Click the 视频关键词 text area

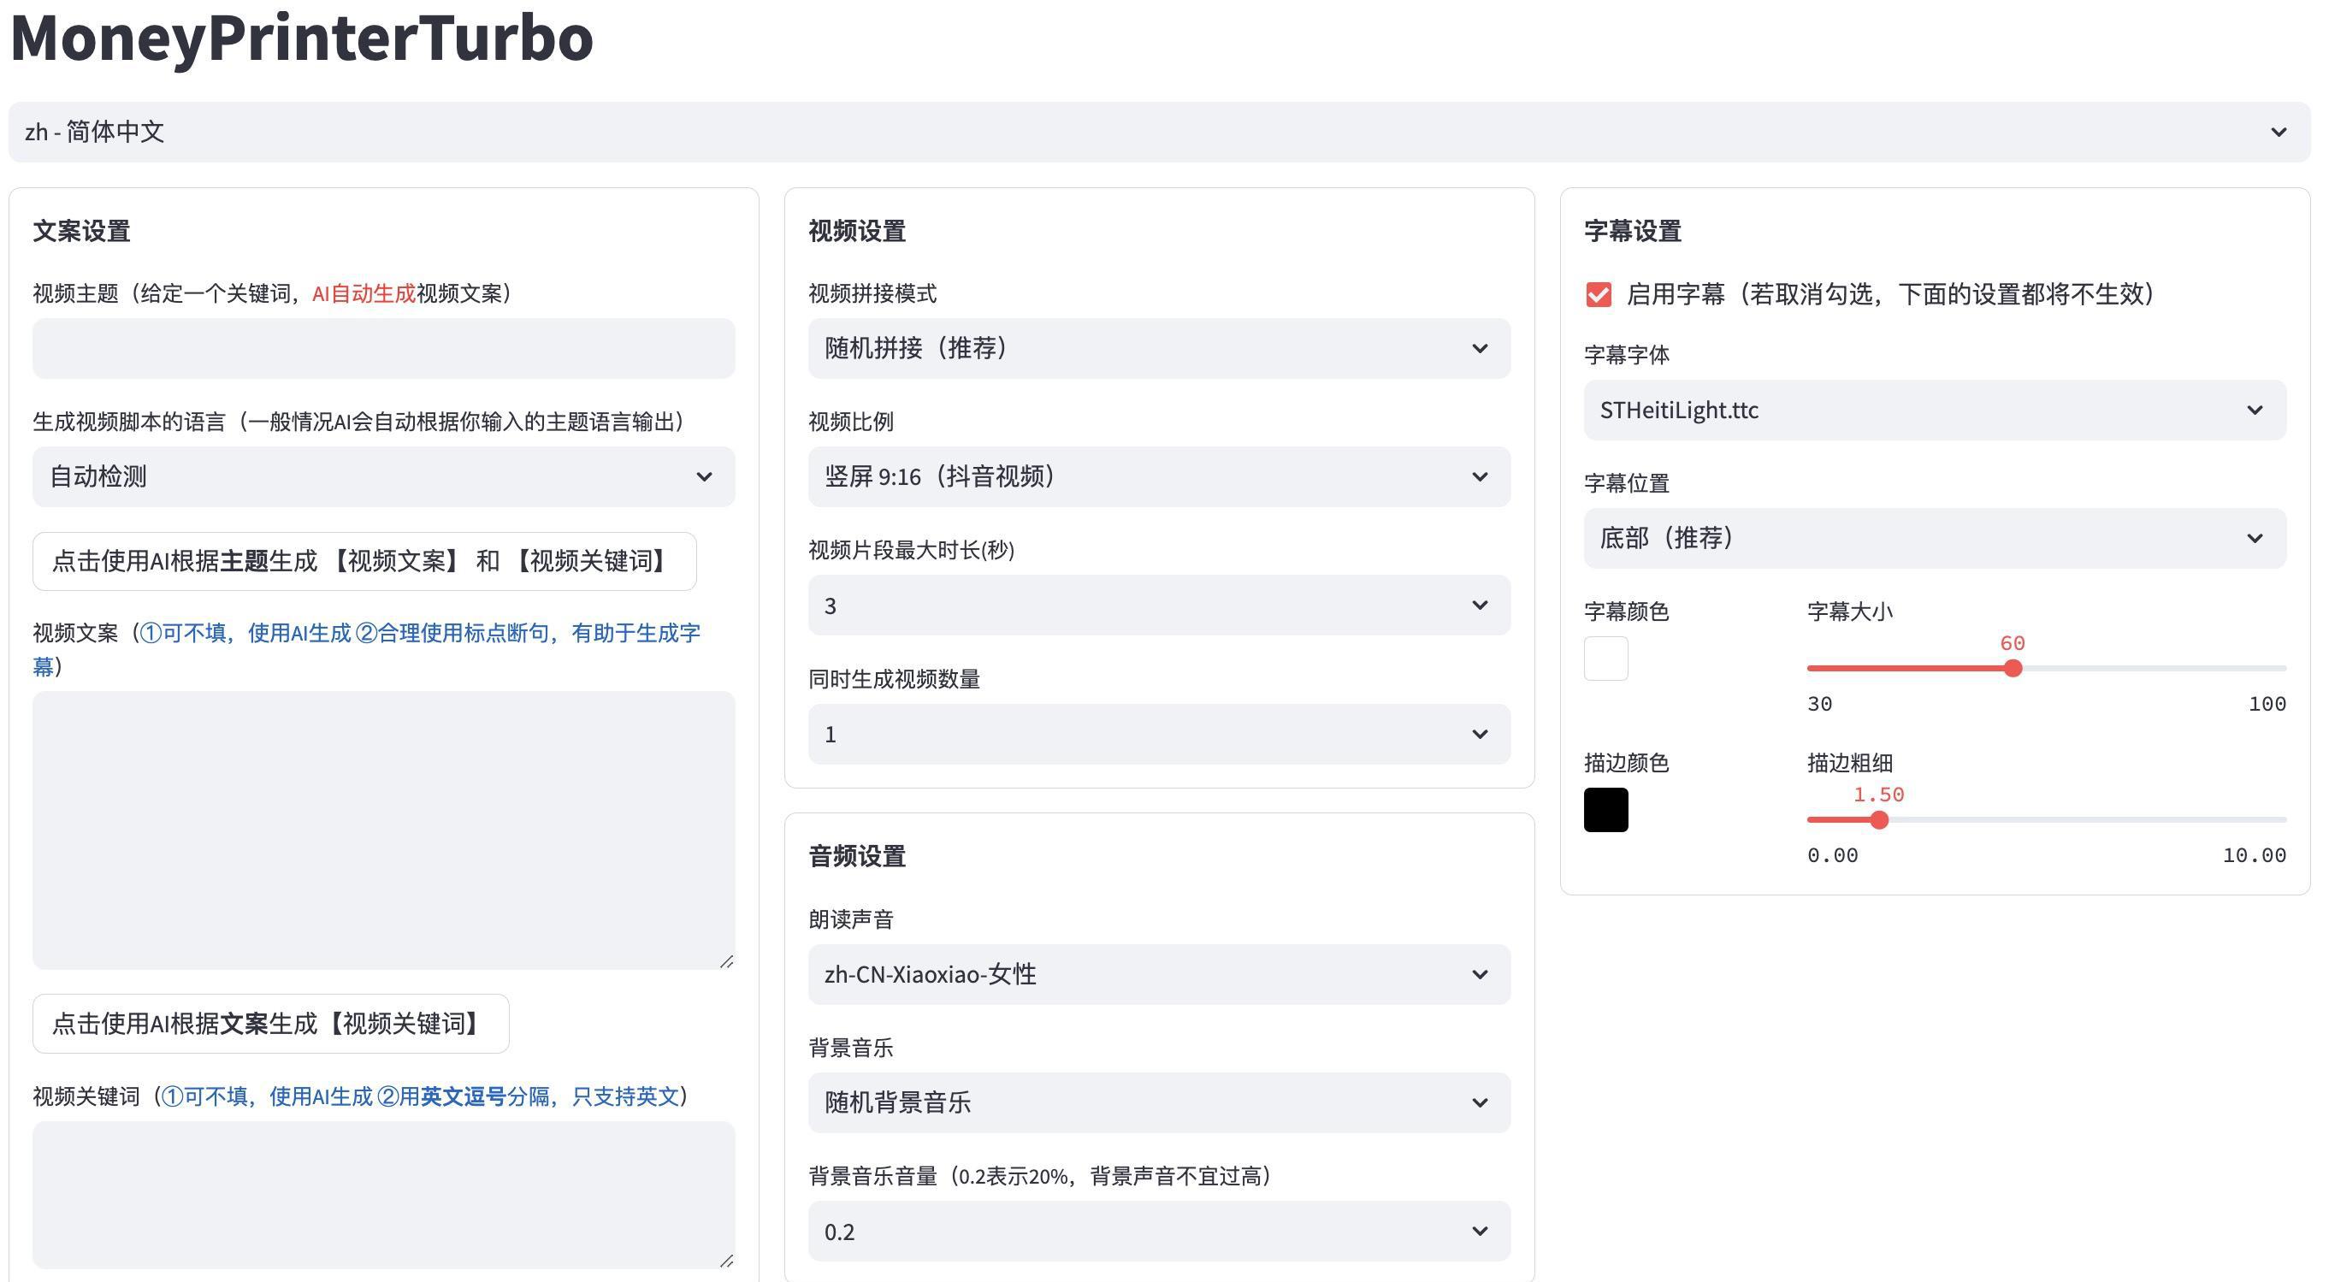[383, 1195]
